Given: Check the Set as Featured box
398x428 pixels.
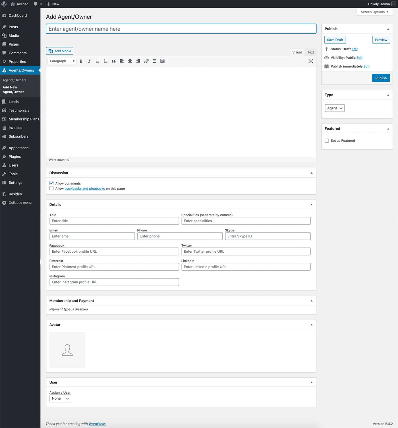Looking at the screenshot, I should pyautogui.click(x=327, y=141).
